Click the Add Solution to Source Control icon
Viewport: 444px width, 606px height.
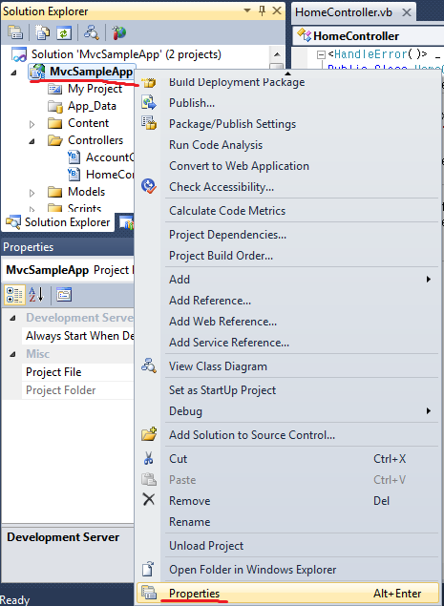tap(149, 434)
